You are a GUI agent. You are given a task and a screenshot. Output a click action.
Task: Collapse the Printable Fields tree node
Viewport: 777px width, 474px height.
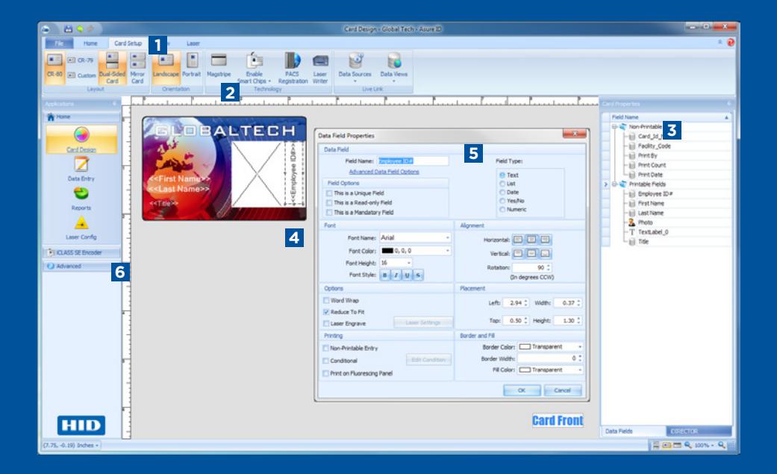(x=614, y=184)
